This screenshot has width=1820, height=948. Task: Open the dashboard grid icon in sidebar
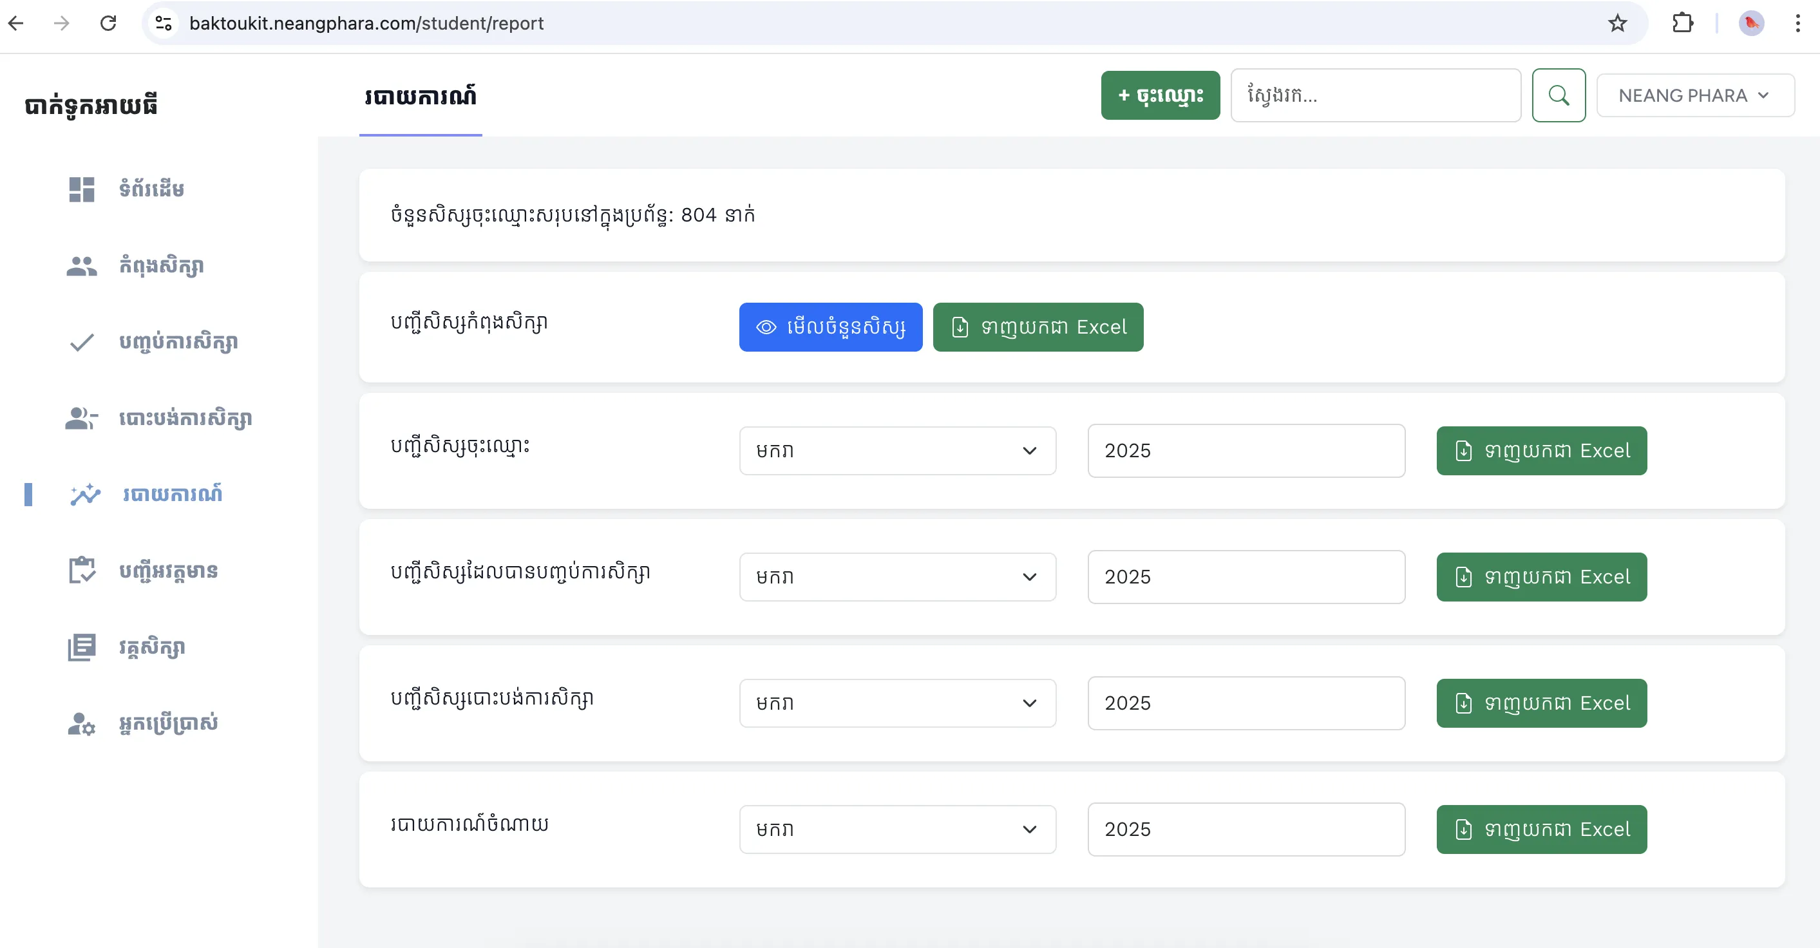tap(82, 189)
